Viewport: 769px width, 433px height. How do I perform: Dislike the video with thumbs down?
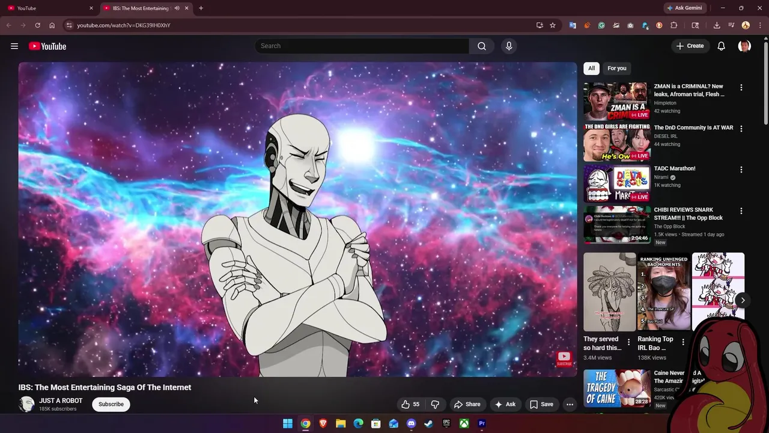pos(436,404)
